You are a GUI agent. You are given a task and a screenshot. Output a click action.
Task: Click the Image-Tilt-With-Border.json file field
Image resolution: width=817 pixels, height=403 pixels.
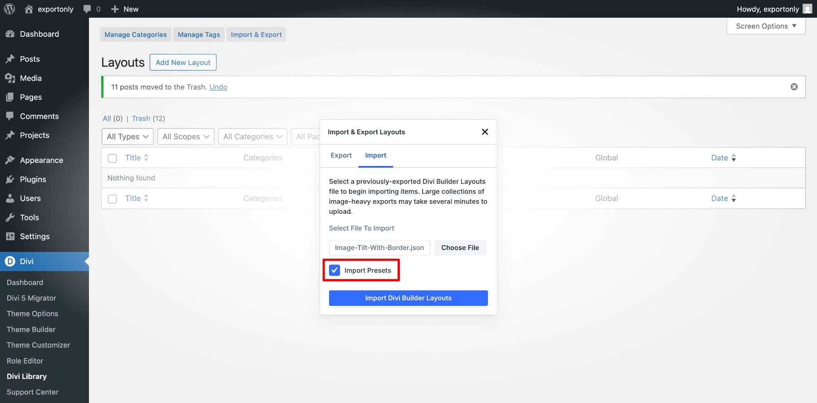[x=379, y=248]
